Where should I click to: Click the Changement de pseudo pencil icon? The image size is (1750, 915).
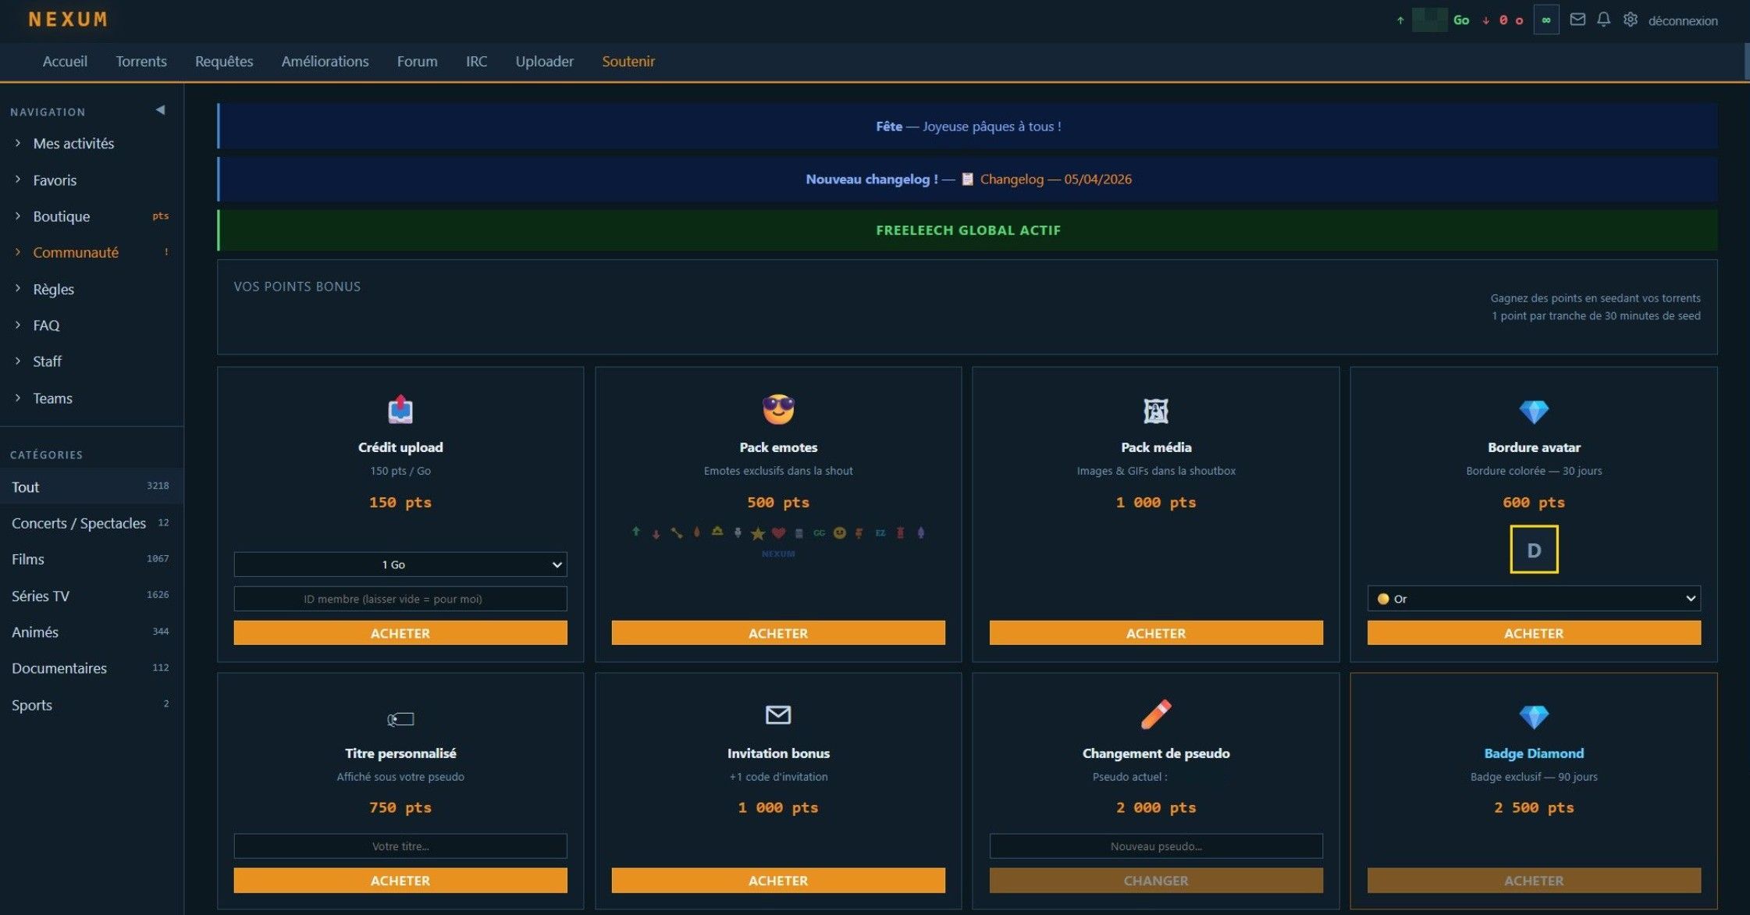click(x=1156, y=714)
